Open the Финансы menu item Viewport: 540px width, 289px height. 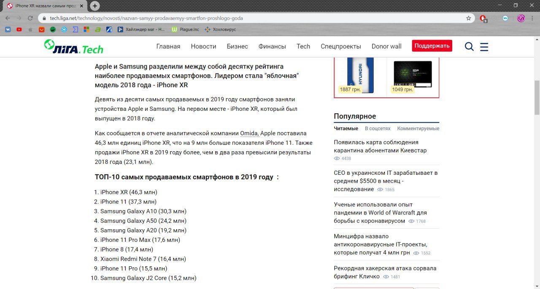pyautogui.click(x=272, y=46)
